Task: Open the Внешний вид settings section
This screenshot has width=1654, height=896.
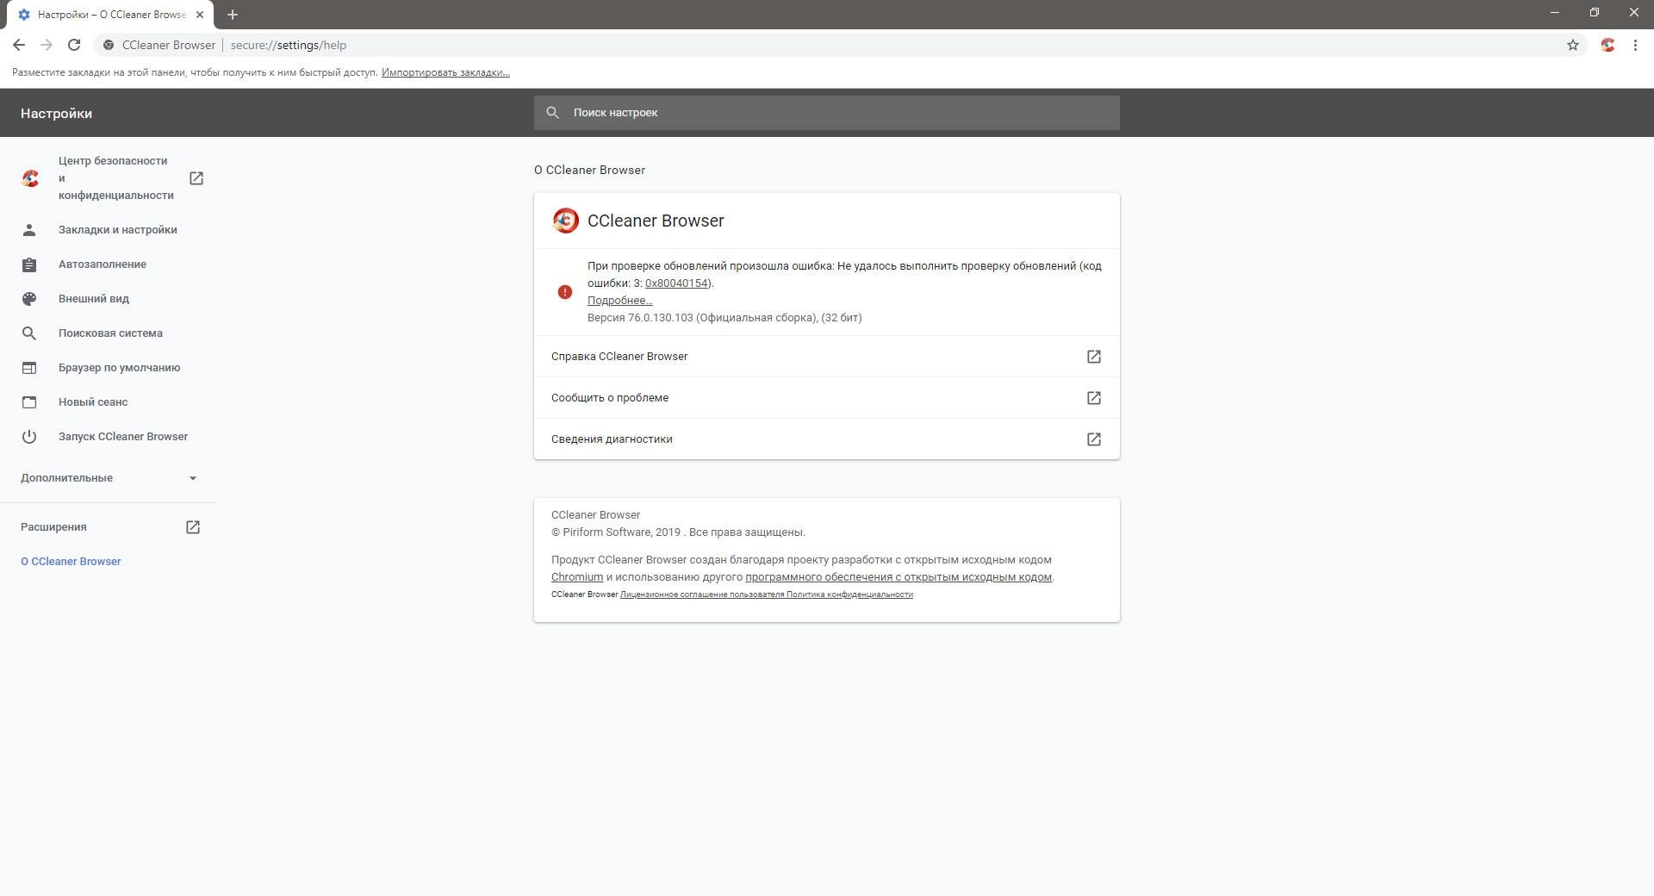Action: tap(94, 299)
